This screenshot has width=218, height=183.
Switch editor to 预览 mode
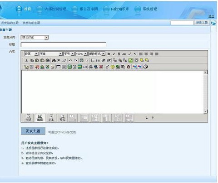click(x=63, y=118)
